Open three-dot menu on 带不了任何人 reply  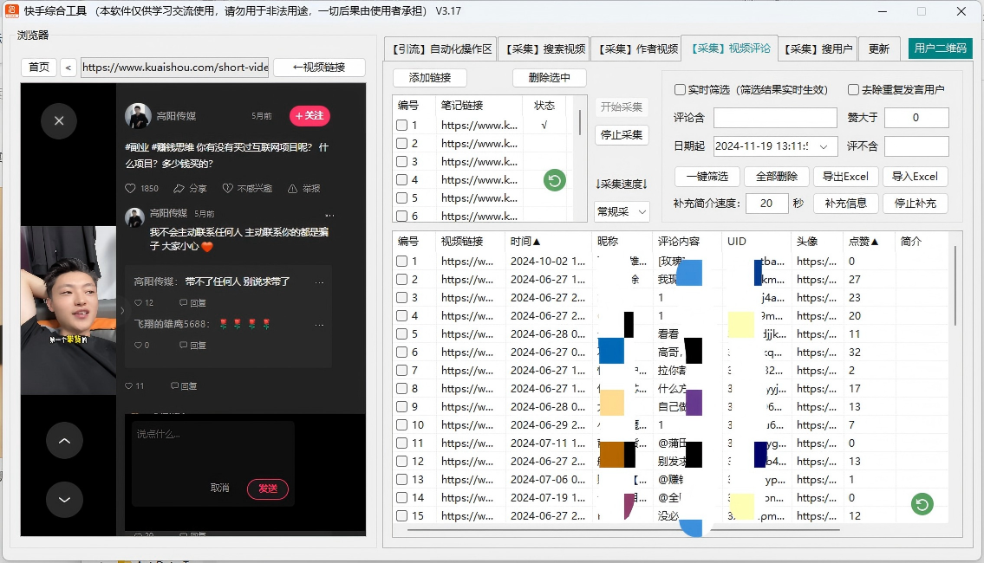[319, 282]
